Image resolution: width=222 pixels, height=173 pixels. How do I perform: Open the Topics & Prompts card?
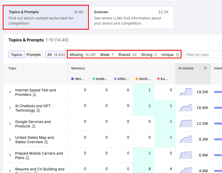(x=46, y=17)
